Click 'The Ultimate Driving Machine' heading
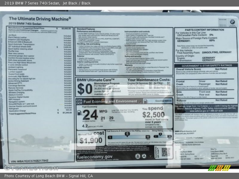Screen dimensions: 239x179 point(40,19)
